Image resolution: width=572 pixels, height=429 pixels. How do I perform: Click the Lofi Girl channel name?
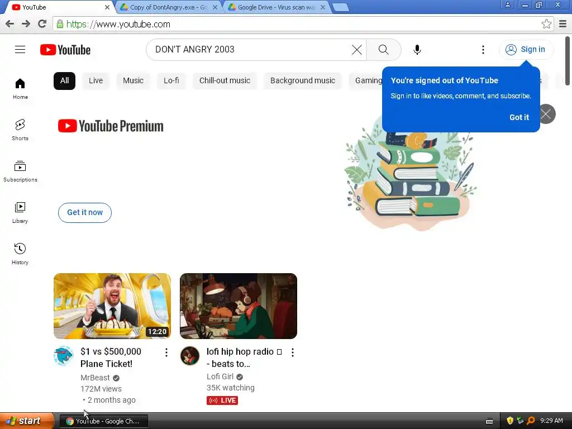point(220,377)
